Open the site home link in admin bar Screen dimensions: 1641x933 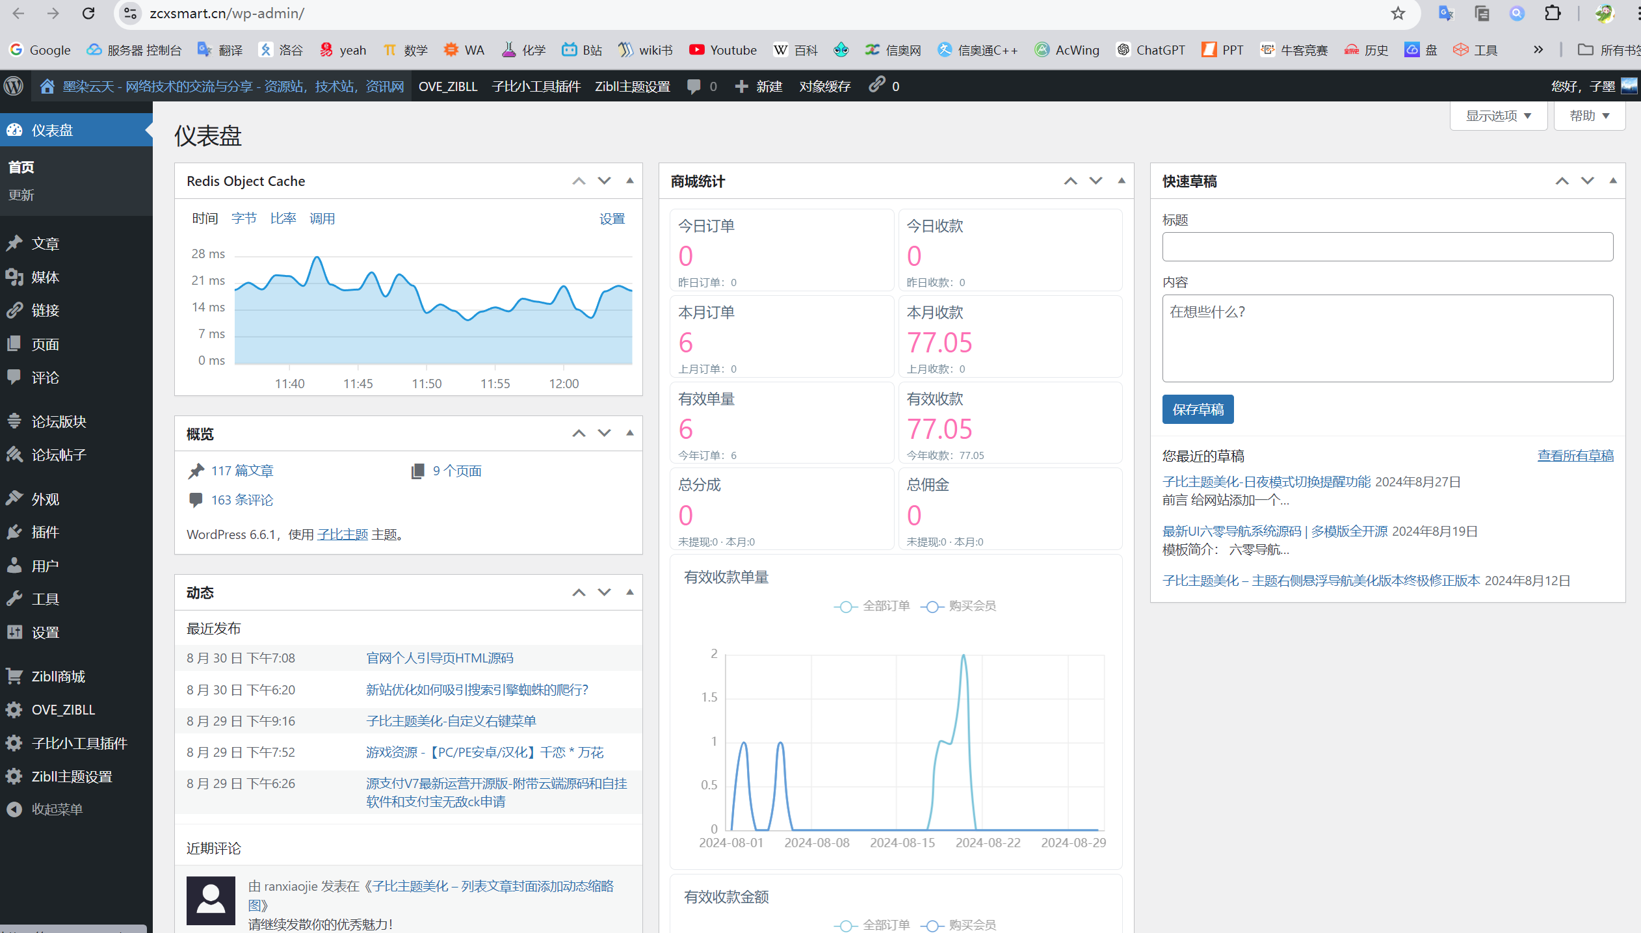click(x=222, y=86)
